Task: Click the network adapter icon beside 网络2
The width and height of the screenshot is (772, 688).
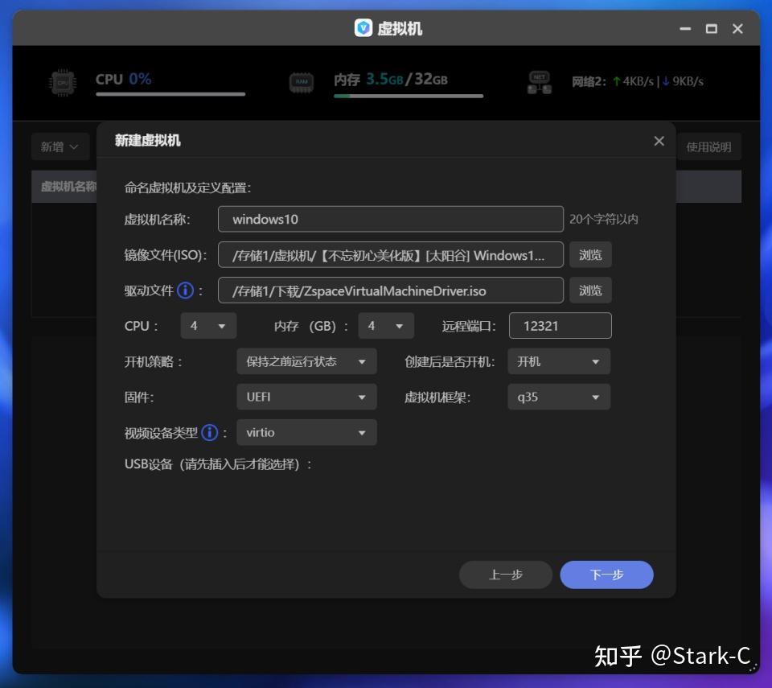Action: (x=540, y=80)
